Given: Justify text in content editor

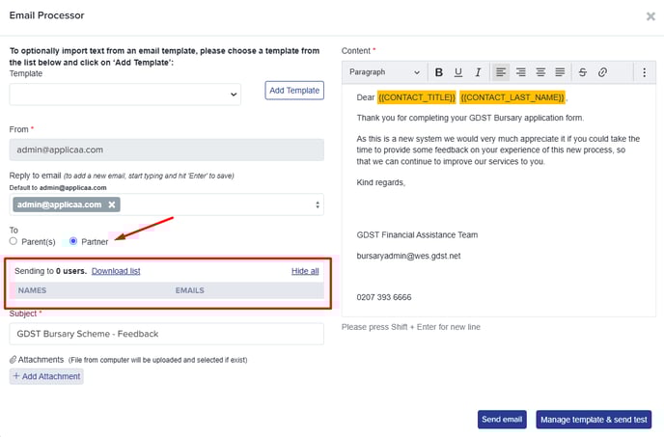Looking at the screenshot, I should (x=560, y=72).
